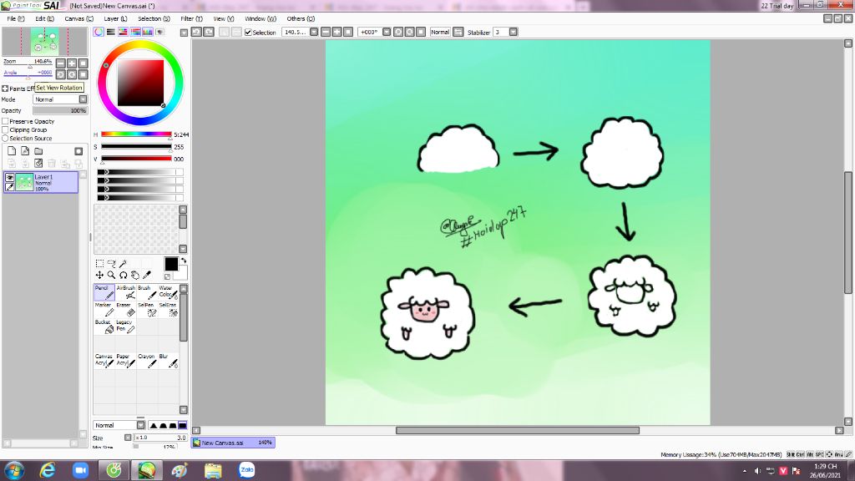The image size is (855, 481).
Task: Click navigator zoom out minus button
Action: coord(60,63)
